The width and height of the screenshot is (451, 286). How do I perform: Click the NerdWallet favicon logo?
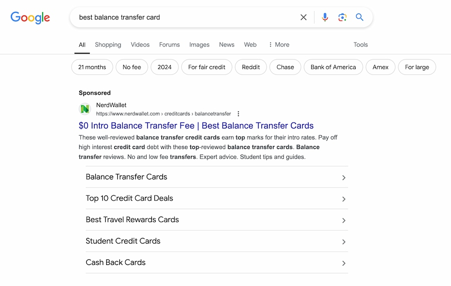point(85,109)
